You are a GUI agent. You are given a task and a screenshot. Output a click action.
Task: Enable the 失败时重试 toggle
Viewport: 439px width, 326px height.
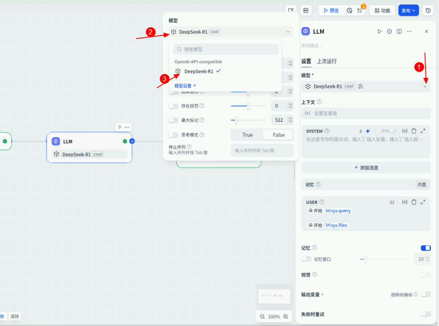click(425, 314)
